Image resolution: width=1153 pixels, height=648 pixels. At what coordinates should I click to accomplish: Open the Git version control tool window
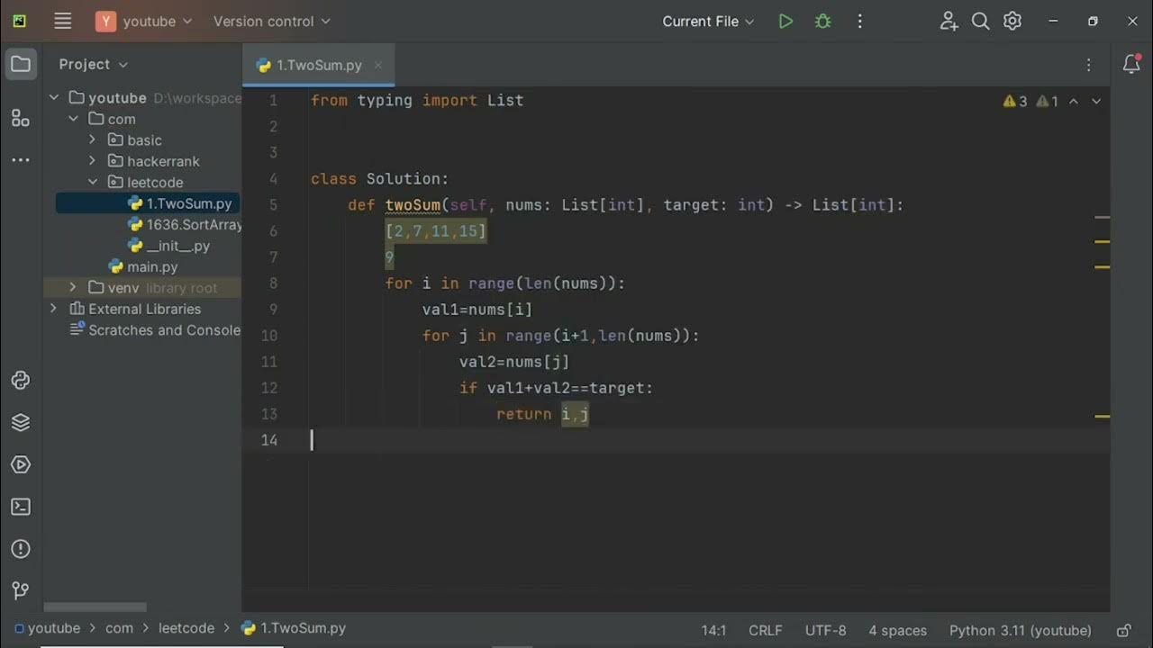pyautogui.click(x=21, y=590)
